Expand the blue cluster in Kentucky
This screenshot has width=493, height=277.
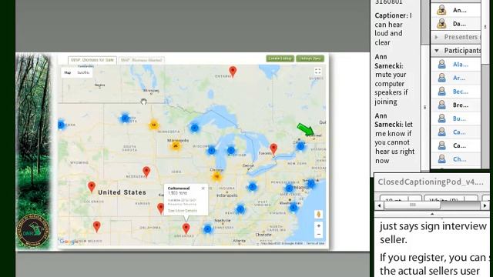[240, 209]
